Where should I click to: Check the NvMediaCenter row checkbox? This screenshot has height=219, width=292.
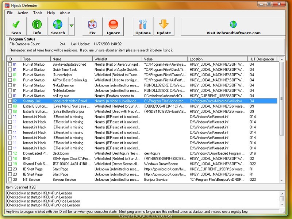[x=10, y=91]
